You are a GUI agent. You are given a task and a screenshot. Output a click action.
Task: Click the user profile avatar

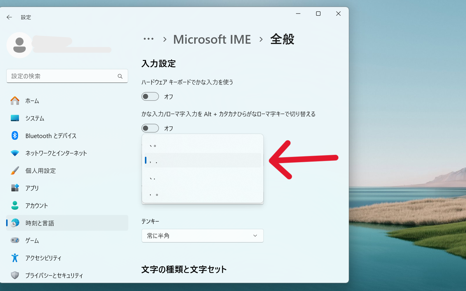tap(20, 45)
